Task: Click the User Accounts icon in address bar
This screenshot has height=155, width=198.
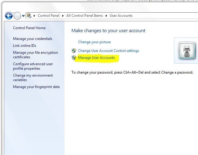Action: point(29,16)
